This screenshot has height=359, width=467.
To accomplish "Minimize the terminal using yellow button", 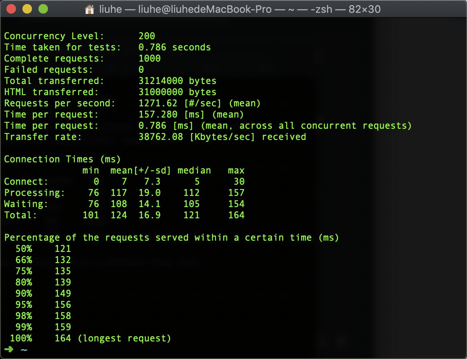I will click(x=27, y=9).
